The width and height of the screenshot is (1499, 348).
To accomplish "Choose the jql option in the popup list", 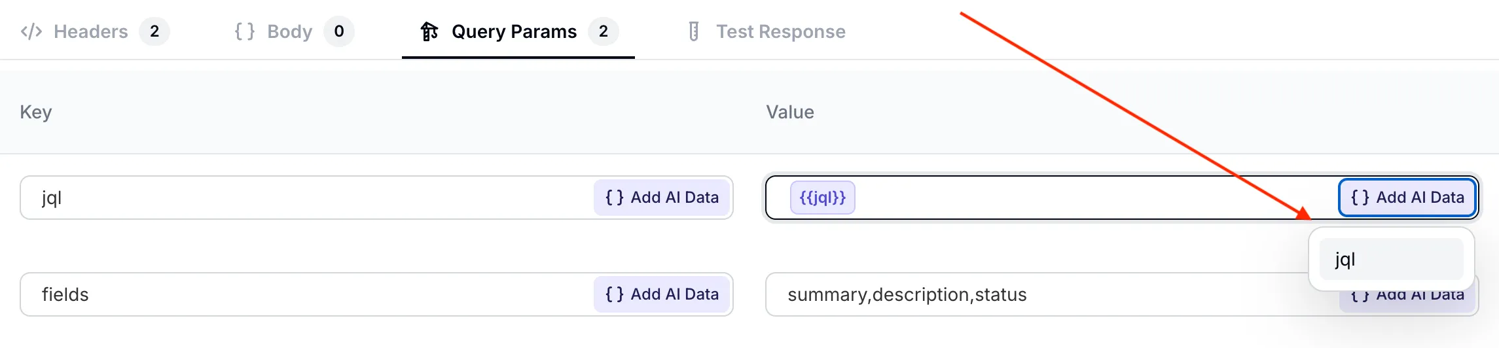I will coord(1390,260).
